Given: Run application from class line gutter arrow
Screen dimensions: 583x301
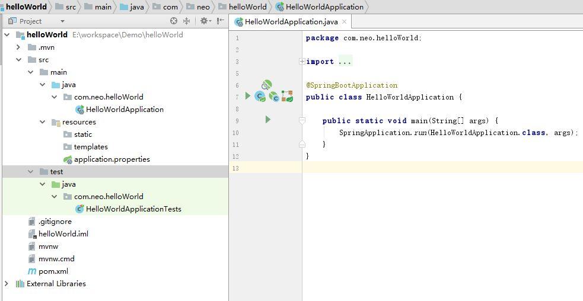Looking at the screenshot, I should (248, 96).
